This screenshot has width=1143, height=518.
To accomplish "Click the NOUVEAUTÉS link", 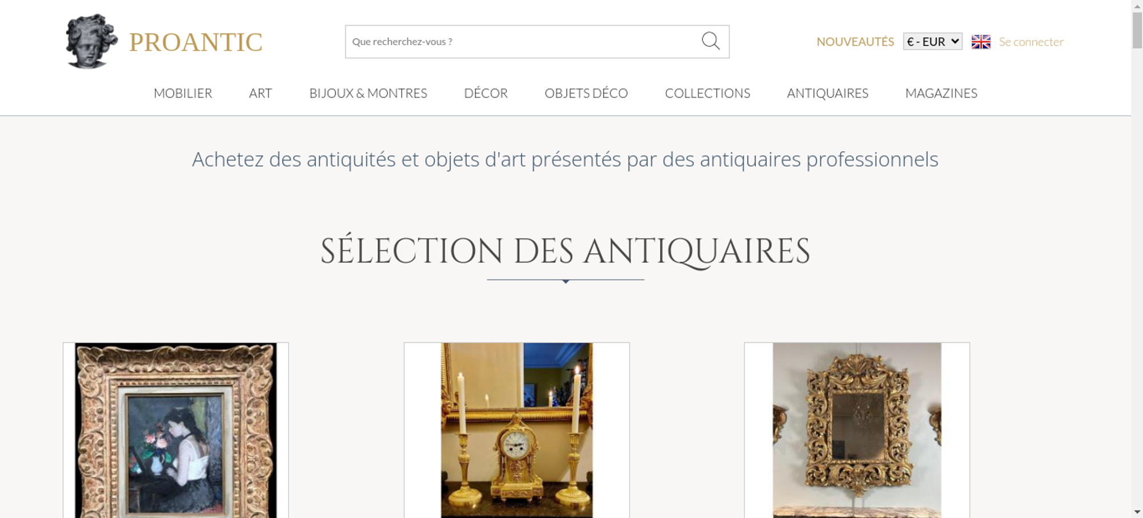I will 855,42.
